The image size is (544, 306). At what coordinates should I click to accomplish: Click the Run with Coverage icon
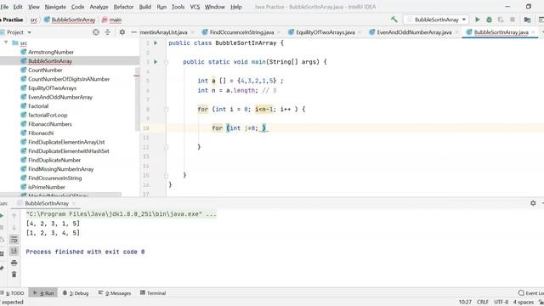(501, 20)
